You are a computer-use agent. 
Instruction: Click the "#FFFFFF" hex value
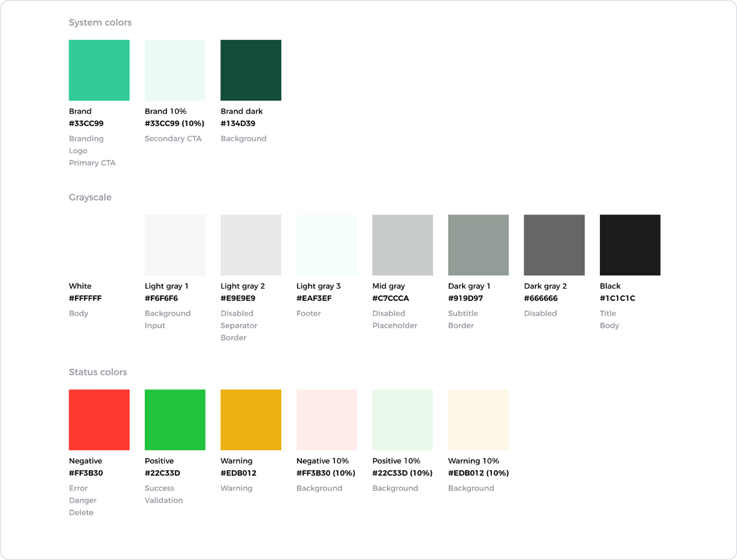[x=85, y=298]
